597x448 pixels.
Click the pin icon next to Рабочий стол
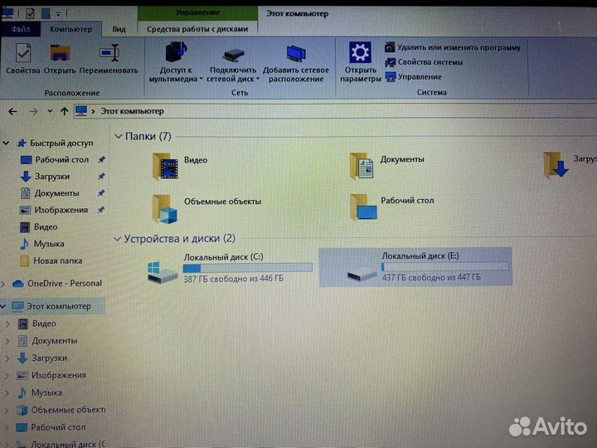(x=101, y=159)
